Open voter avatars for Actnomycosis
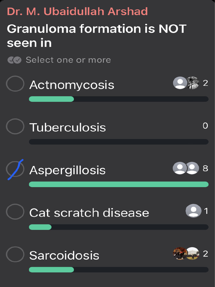The height and width of the screenshot is (287, 215). click(186, 83)
